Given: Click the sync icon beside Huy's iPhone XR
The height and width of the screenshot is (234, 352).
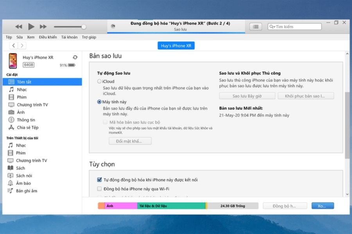Looking at the screenshot, I should 75,57.
